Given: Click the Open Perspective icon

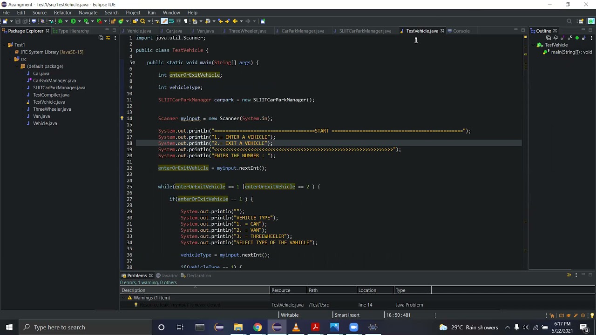Looking at the screenshot, I should [581, 21].
